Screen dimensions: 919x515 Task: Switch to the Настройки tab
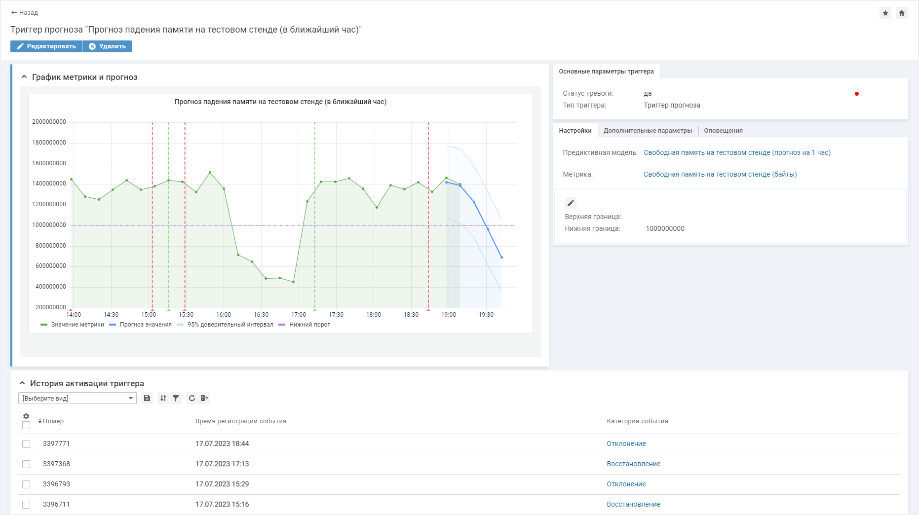point(575,131)
